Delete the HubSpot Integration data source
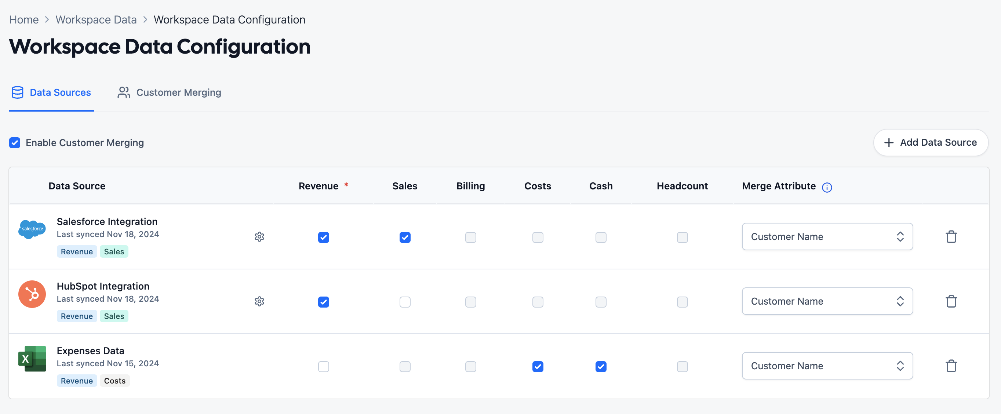Viewport: 1001px width, 414px height. (951, 301)
